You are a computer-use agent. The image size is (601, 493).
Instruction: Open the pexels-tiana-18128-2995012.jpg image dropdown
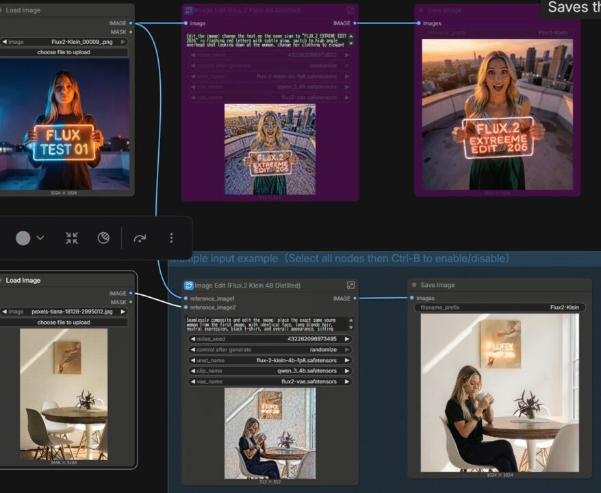(x=64, y=312)
